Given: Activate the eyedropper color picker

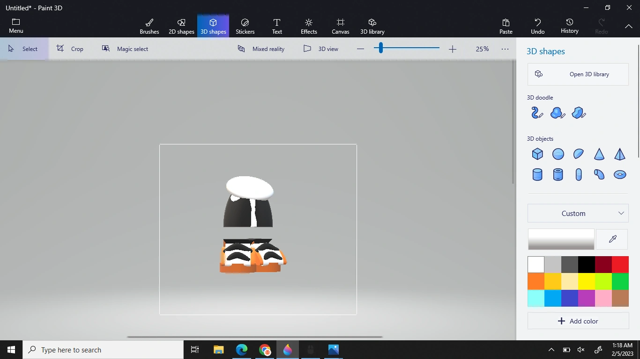Looking at the screenshot, I should coord(612,239).
